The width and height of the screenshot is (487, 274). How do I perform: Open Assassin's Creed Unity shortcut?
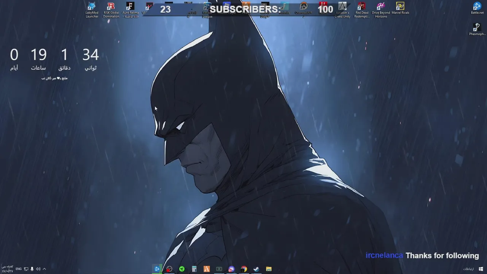(342, 10)
